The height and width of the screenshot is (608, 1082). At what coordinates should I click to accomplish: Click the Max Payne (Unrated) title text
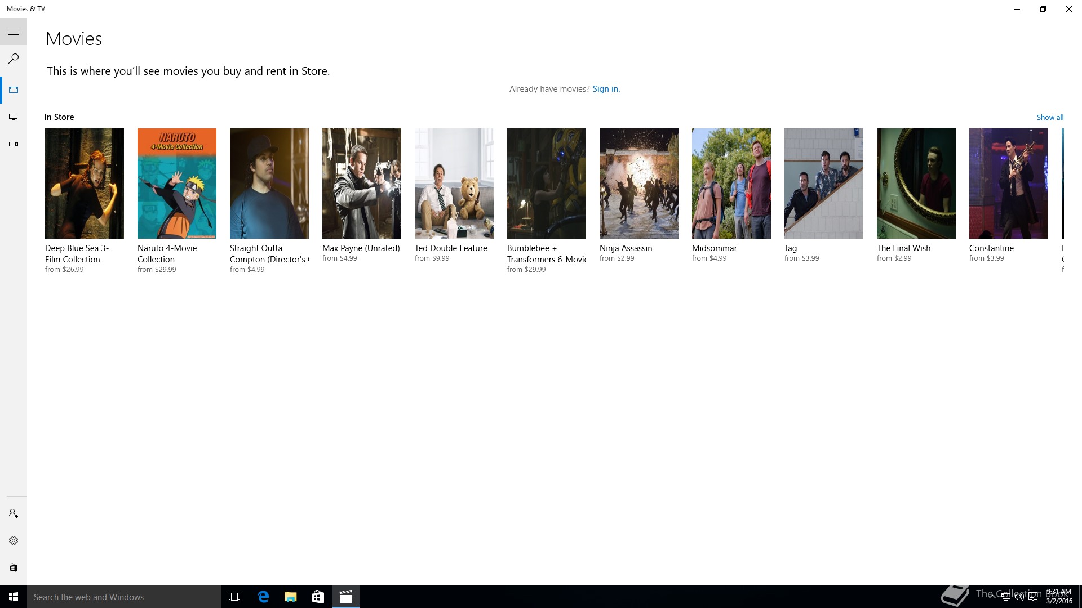pyautogui.click(x=361, y=248)
